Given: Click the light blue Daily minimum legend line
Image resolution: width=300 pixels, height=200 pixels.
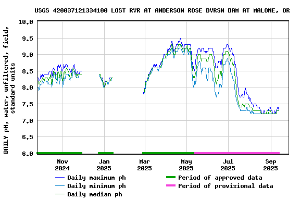Looking at the screenshot, I should pos(60,186).
